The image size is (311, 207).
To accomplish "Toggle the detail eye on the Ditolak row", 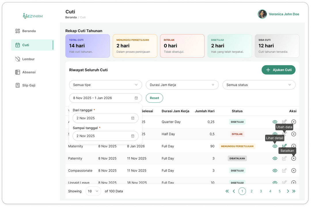I will tap(275, 134).
